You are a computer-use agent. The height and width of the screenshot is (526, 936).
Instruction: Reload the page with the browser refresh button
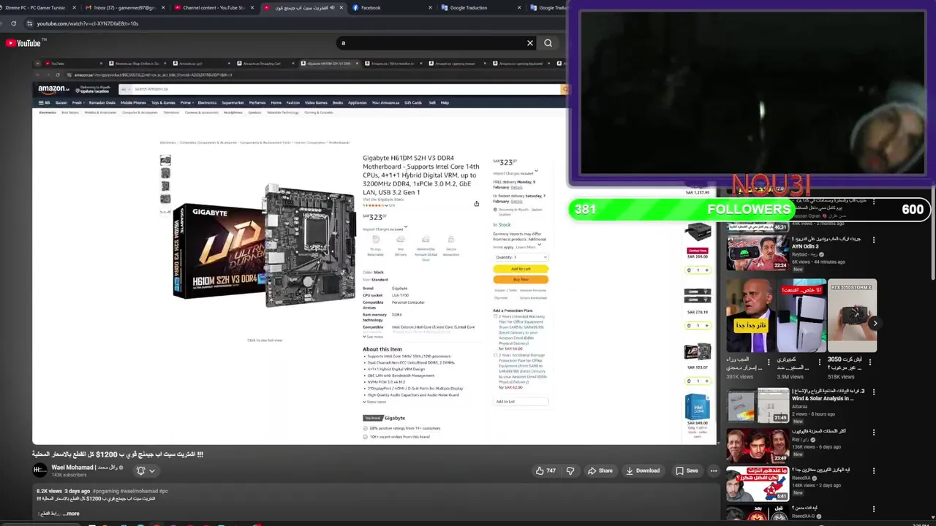13,23
